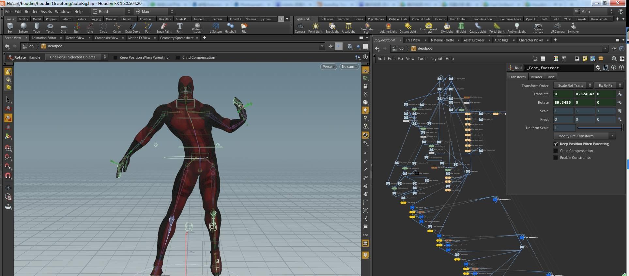The width and height of the screenshot is (629, 276).
Task: Choose the L-System shelf tool
Action: (x=216, y=28)
